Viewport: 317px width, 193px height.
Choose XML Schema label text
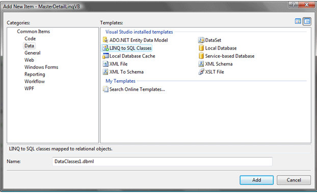219,64
